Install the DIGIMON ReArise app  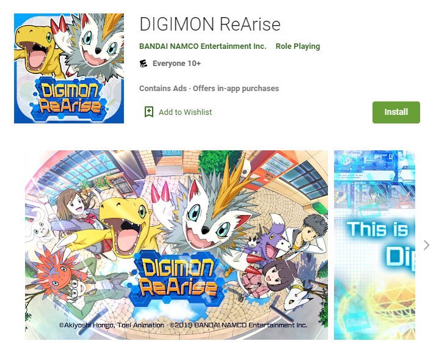pos(396,112)
